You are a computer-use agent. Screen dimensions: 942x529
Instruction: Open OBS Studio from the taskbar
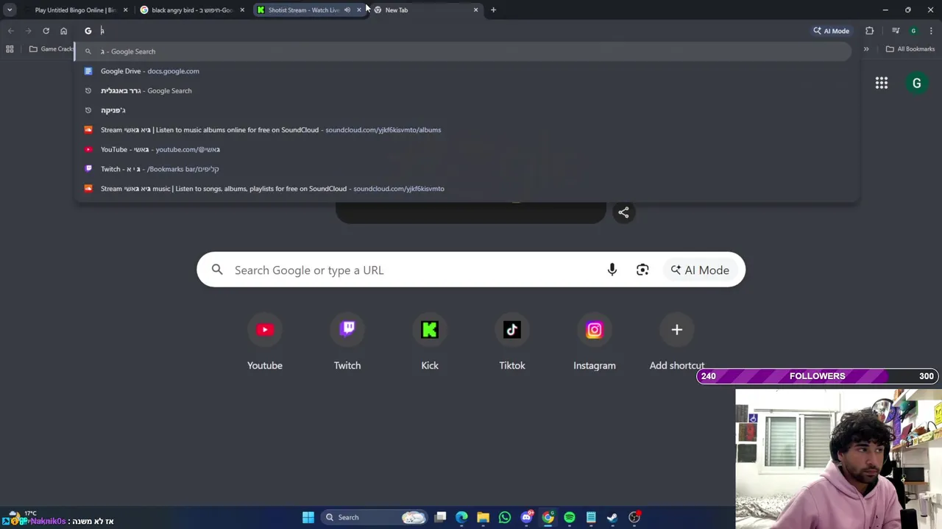pos(634,517)
